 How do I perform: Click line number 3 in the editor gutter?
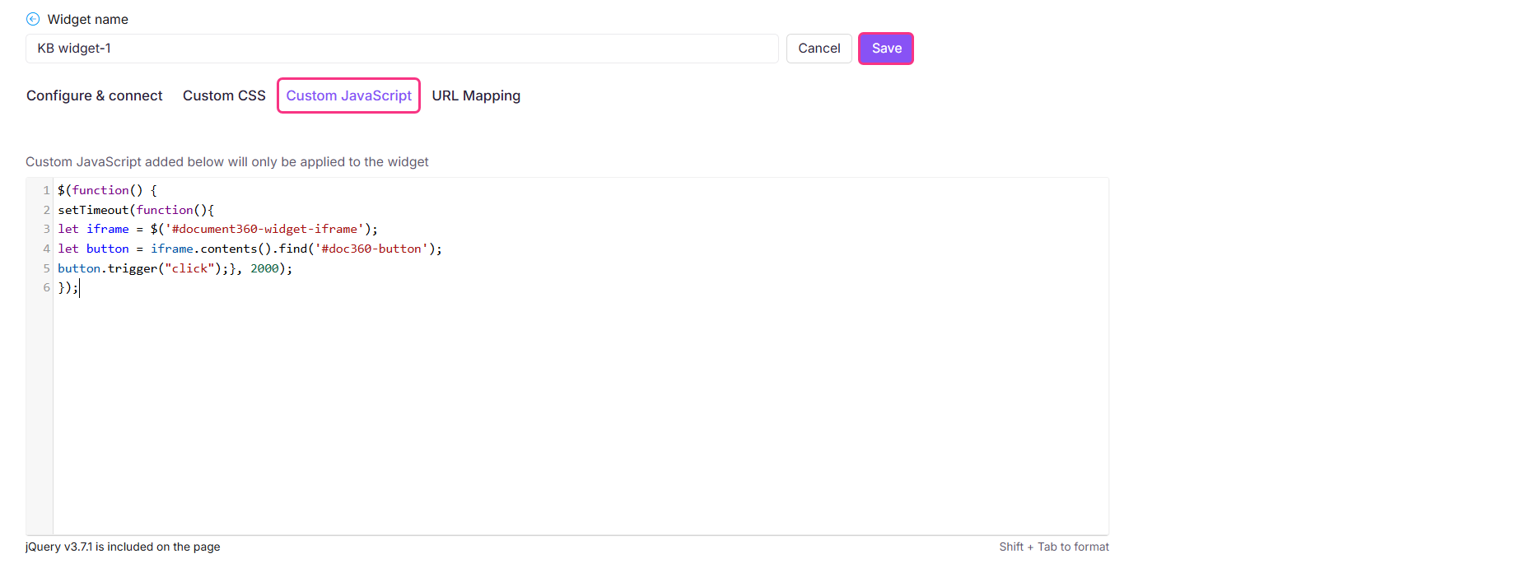point(46,230)
